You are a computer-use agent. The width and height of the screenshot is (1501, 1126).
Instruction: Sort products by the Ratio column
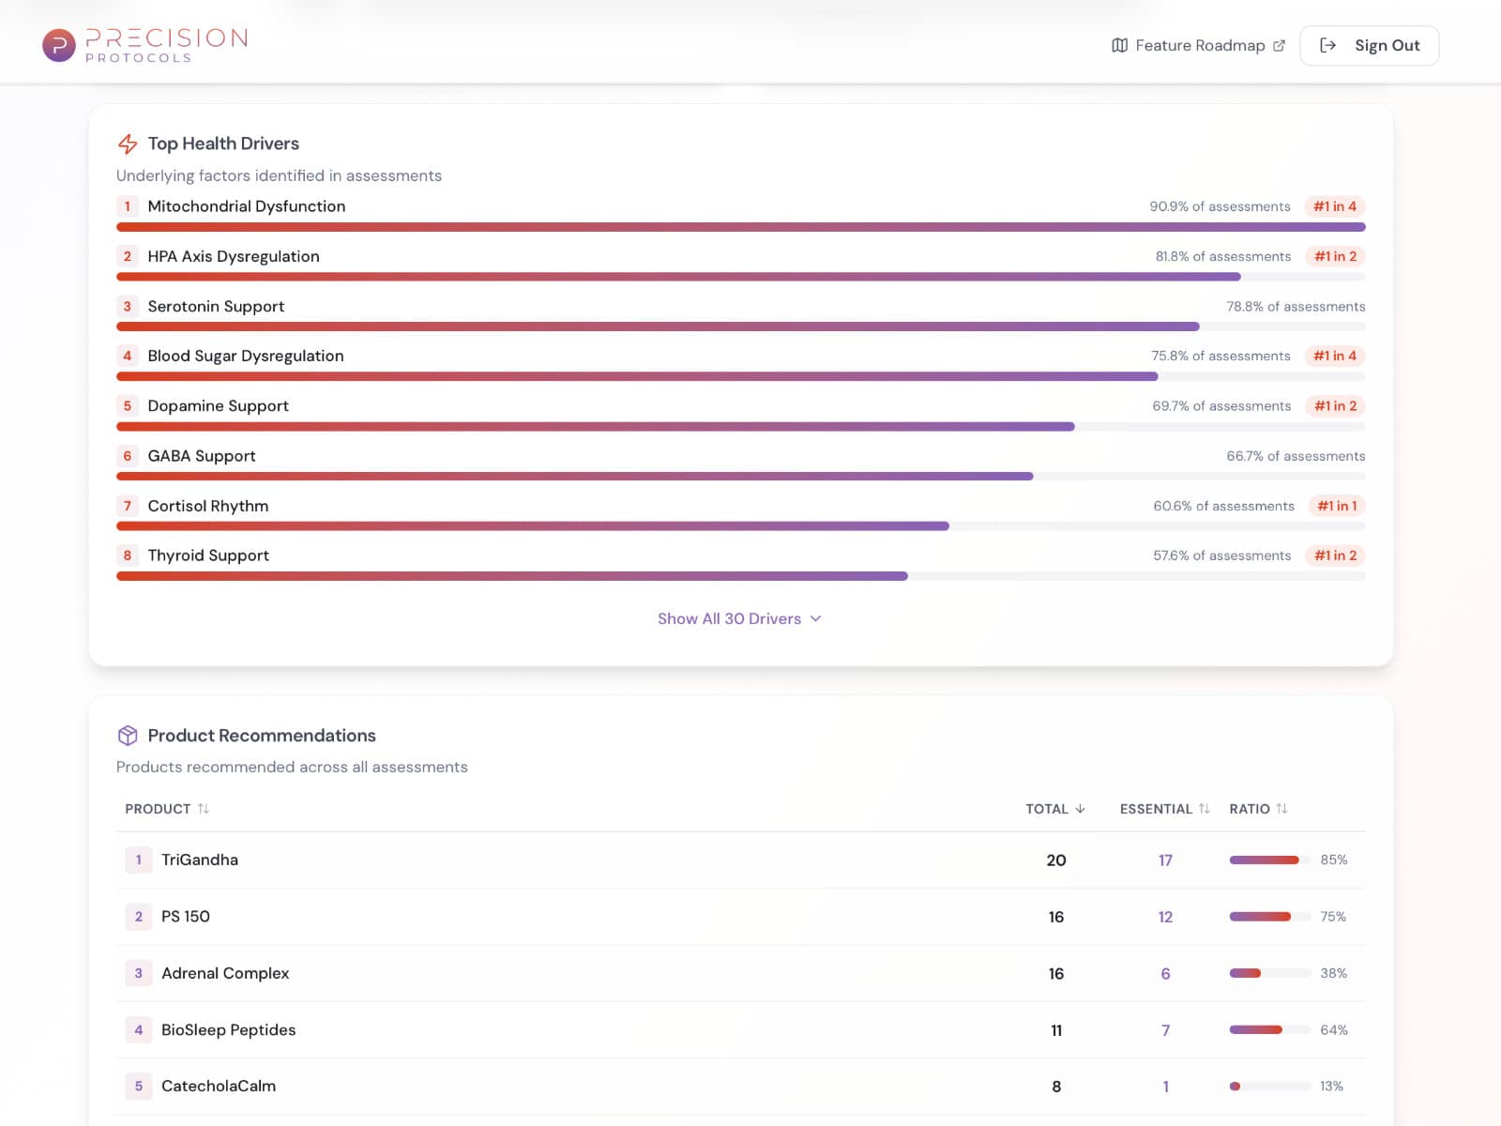click(x=1282, y=808)
